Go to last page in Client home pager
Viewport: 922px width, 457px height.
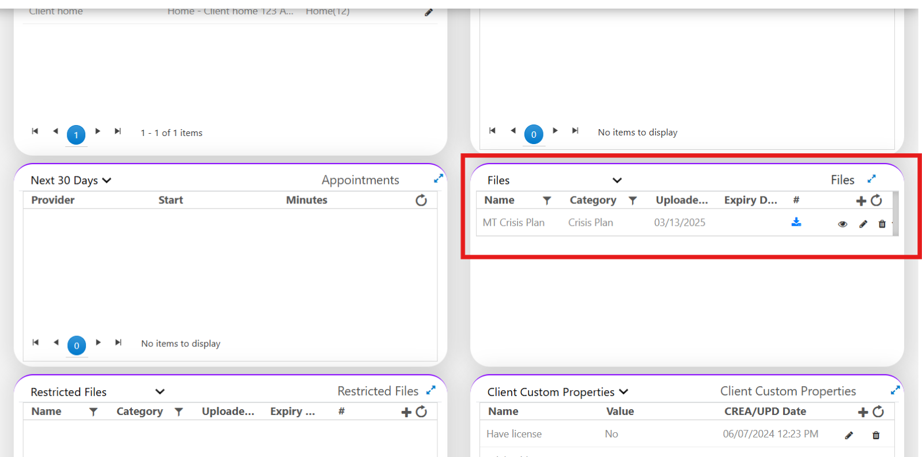(x=118, y=131)
